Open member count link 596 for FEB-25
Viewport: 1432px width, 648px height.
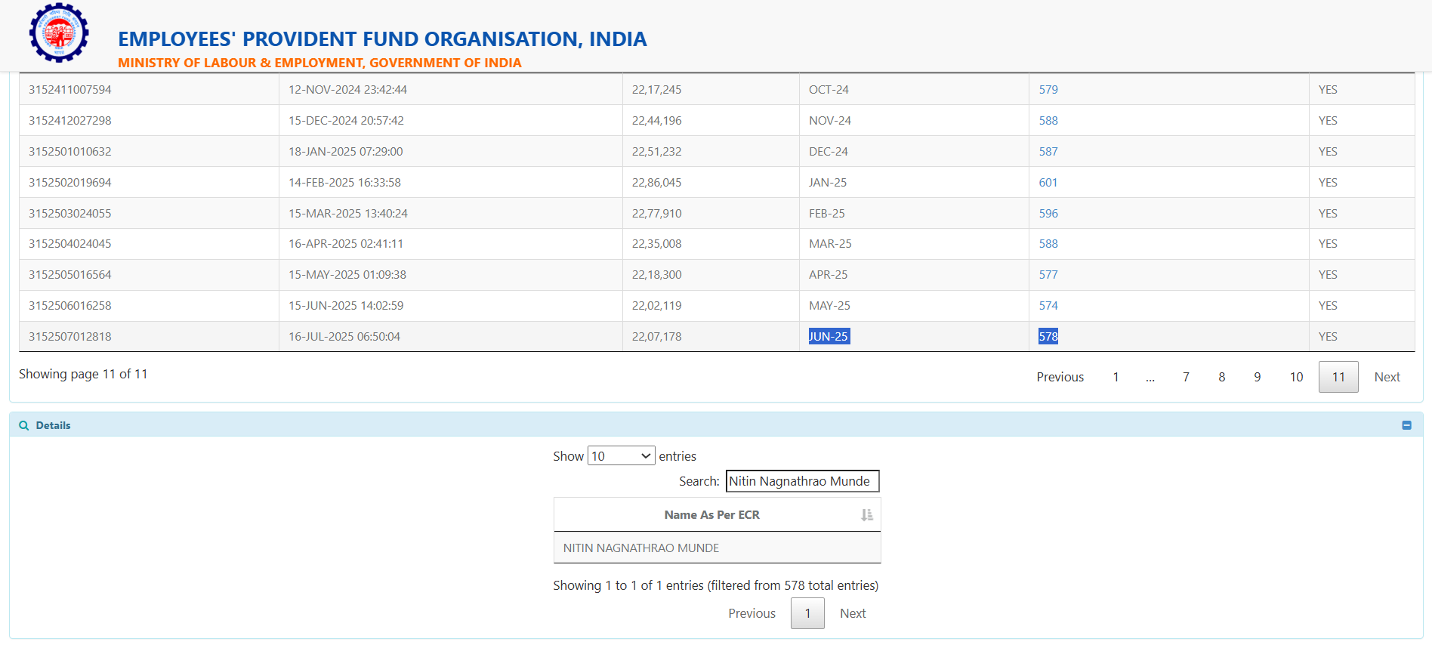[1048, 214]
